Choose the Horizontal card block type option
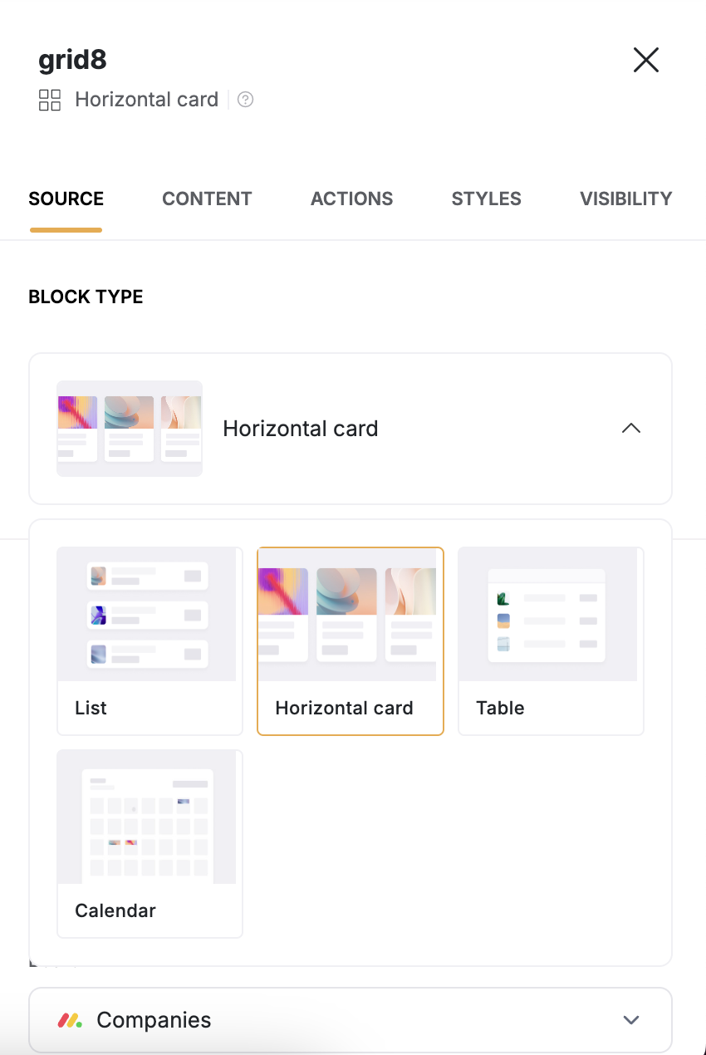The height and width of the screenshot is (1055, 706). tap(351, 641)
